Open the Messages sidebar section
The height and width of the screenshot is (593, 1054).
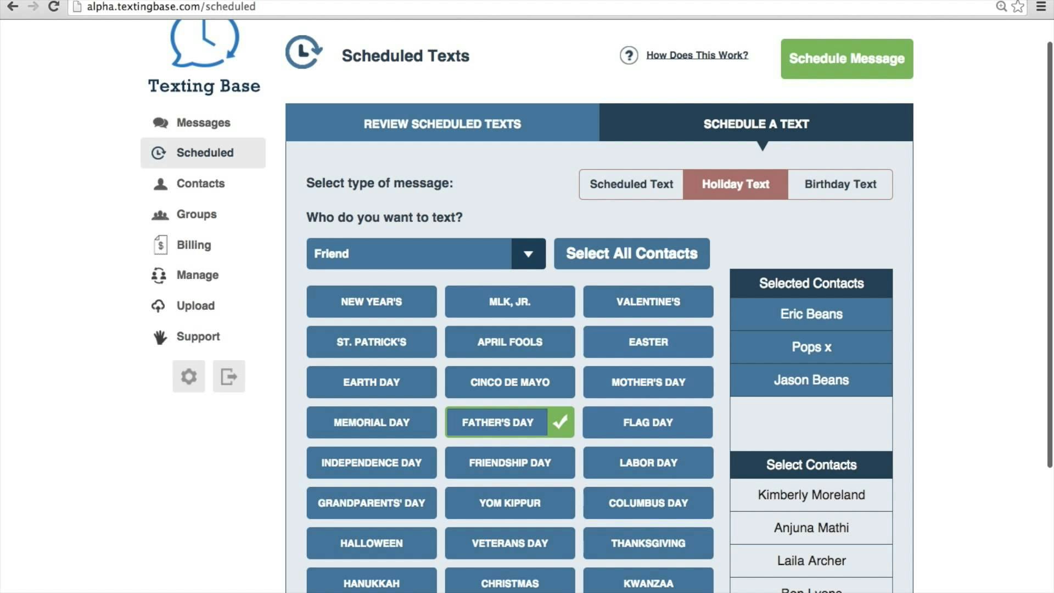coord(203,122)
